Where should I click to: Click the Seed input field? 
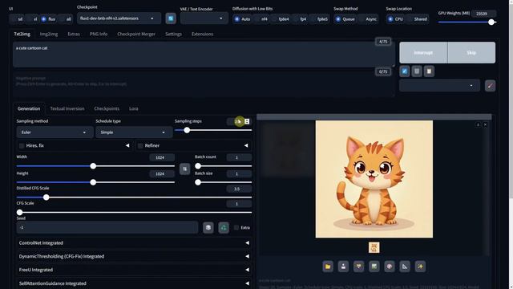(x=107, y=227)
